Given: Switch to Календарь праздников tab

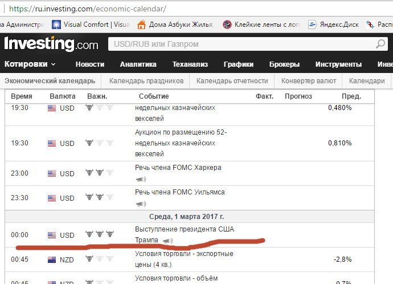Looking at the screenshot, I should coord(146,81).
